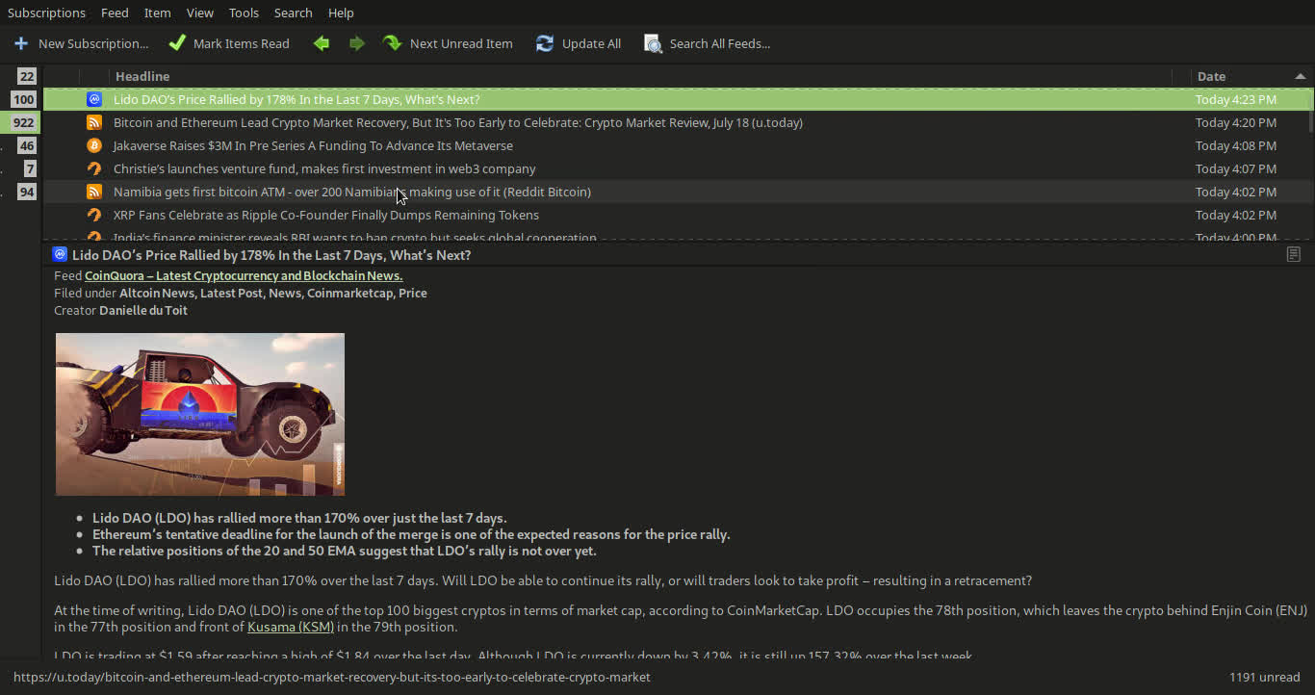
Task: Click the Today 4:07 PM date cell
Action: [x=1236, y=168]
